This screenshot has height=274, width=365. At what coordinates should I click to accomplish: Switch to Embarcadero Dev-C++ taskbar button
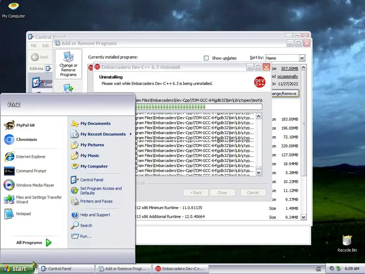coord(180,269)
